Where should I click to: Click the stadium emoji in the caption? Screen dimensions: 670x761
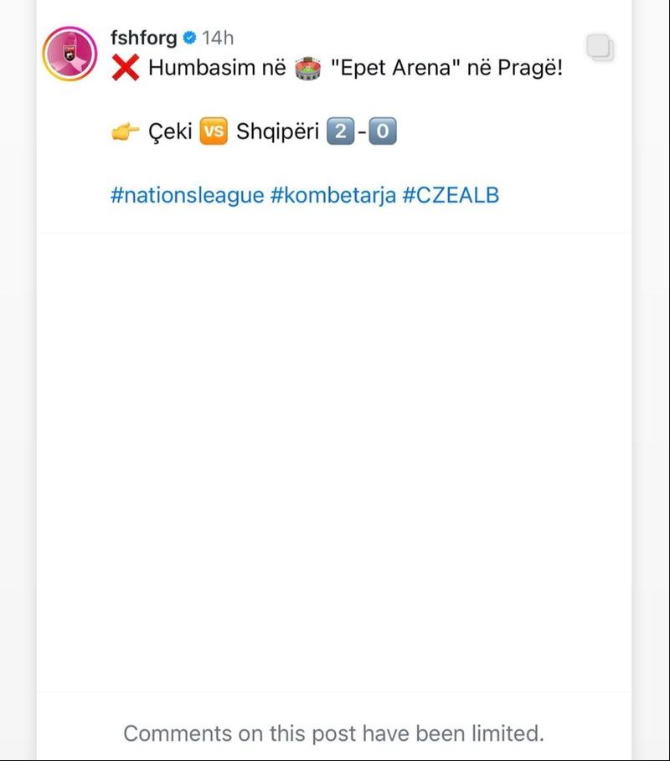308,69
